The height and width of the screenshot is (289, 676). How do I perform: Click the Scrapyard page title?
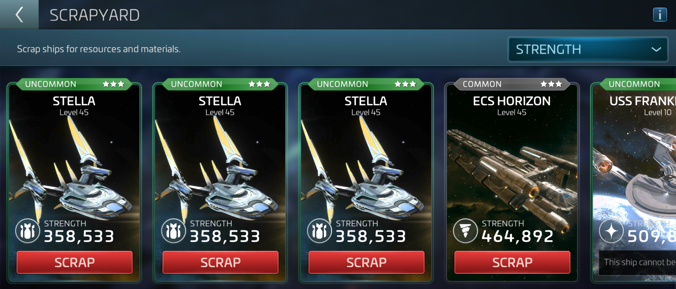click(95, 15)
